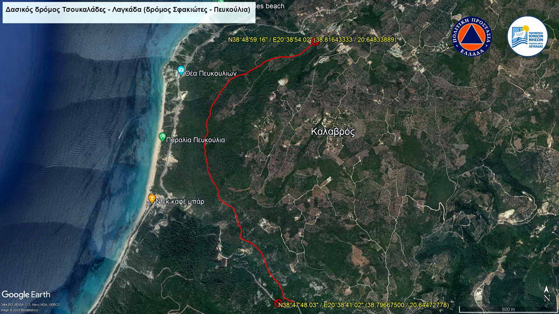Open the Θέα Πευκουλιών place label
This screenshot has width=559, height=314.
tap(210, 74)
